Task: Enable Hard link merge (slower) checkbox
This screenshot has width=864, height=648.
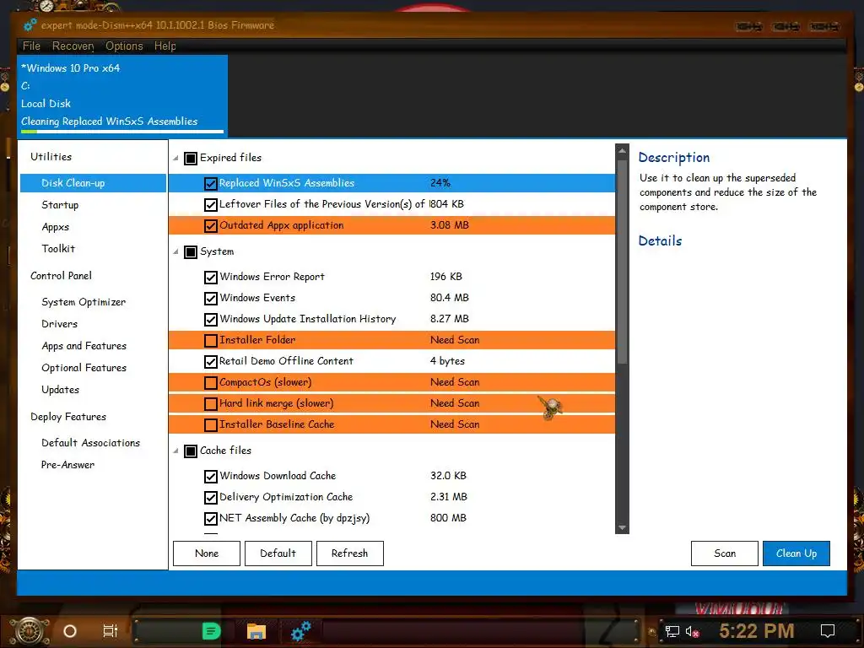Action: 210,404
